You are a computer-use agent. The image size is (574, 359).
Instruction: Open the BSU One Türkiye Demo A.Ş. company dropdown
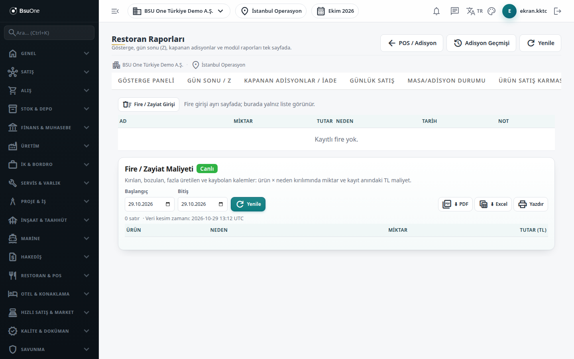[179, 11]
